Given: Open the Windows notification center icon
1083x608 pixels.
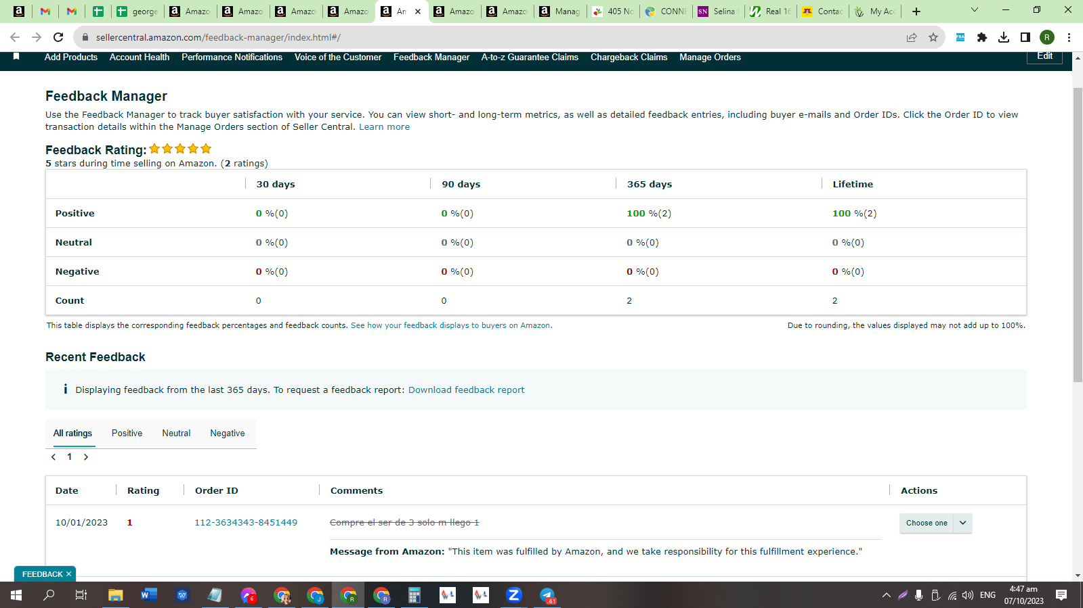Looking at the screenshot, I should coord(1061,595).
